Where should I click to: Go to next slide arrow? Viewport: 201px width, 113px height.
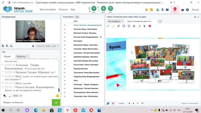[x=133, y=103]
